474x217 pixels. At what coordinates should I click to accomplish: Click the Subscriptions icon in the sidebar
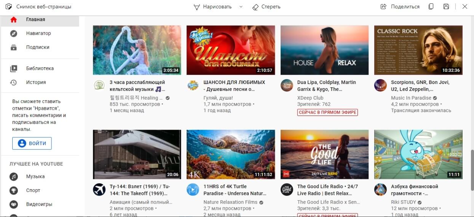tap(14, 48)
